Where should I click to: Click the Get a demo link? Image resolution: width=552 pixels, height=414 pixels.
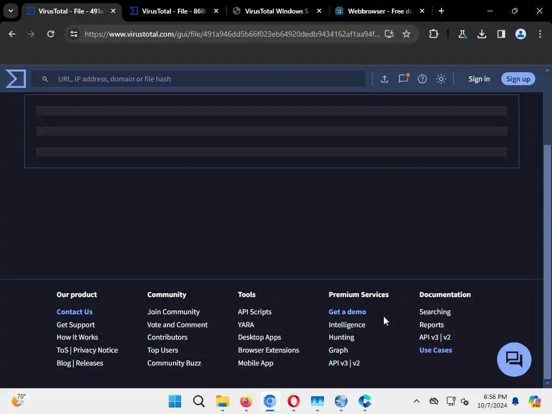[x=347, y=312]
